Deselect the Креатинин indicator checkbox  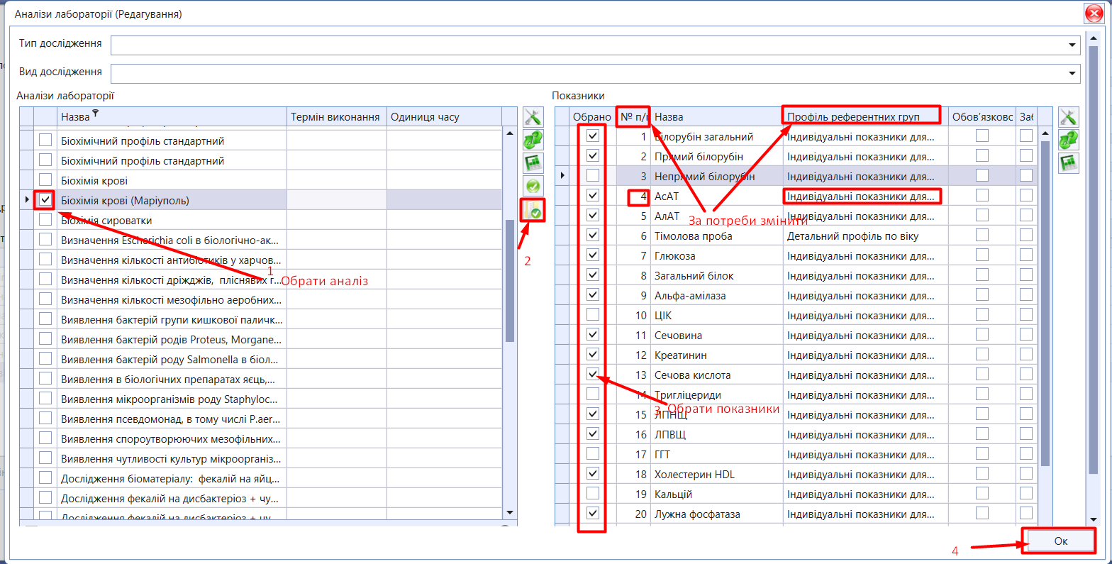pos(593,354)
